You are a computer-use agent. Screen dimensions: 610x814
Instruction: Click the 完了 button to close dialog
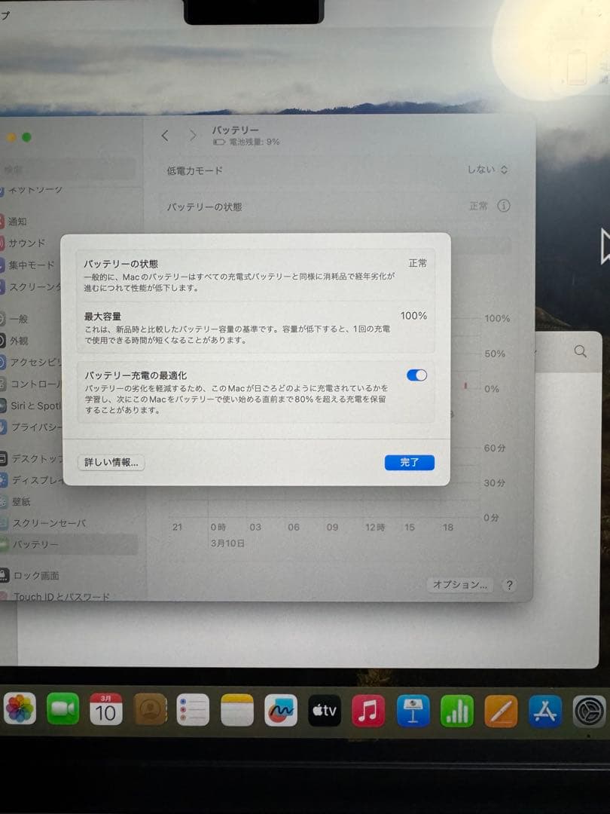(409, 462)
